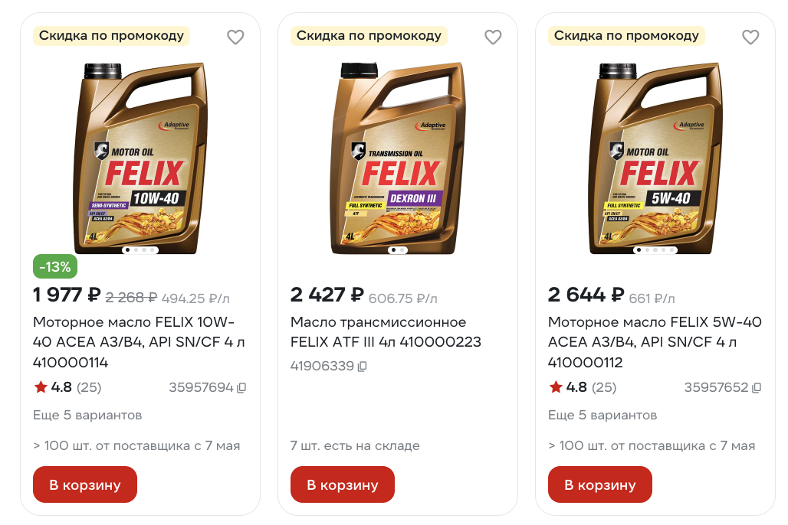Copy article number 35957694
Screen dimensions: 788x525
point(241,388)
